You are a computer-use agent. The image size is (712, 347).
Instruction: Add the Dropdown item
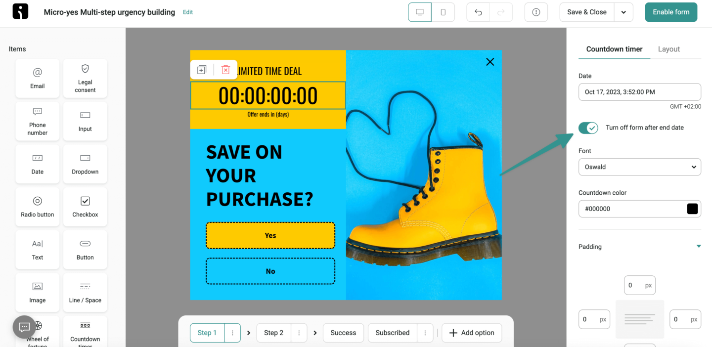[x=85, y=164]
